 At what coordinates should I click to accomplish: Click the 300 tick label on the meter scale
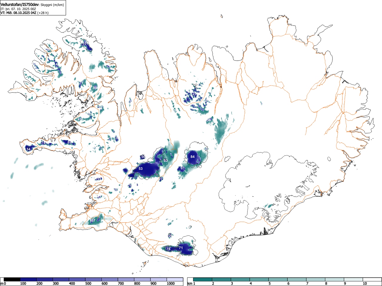[x=56, y=284]
